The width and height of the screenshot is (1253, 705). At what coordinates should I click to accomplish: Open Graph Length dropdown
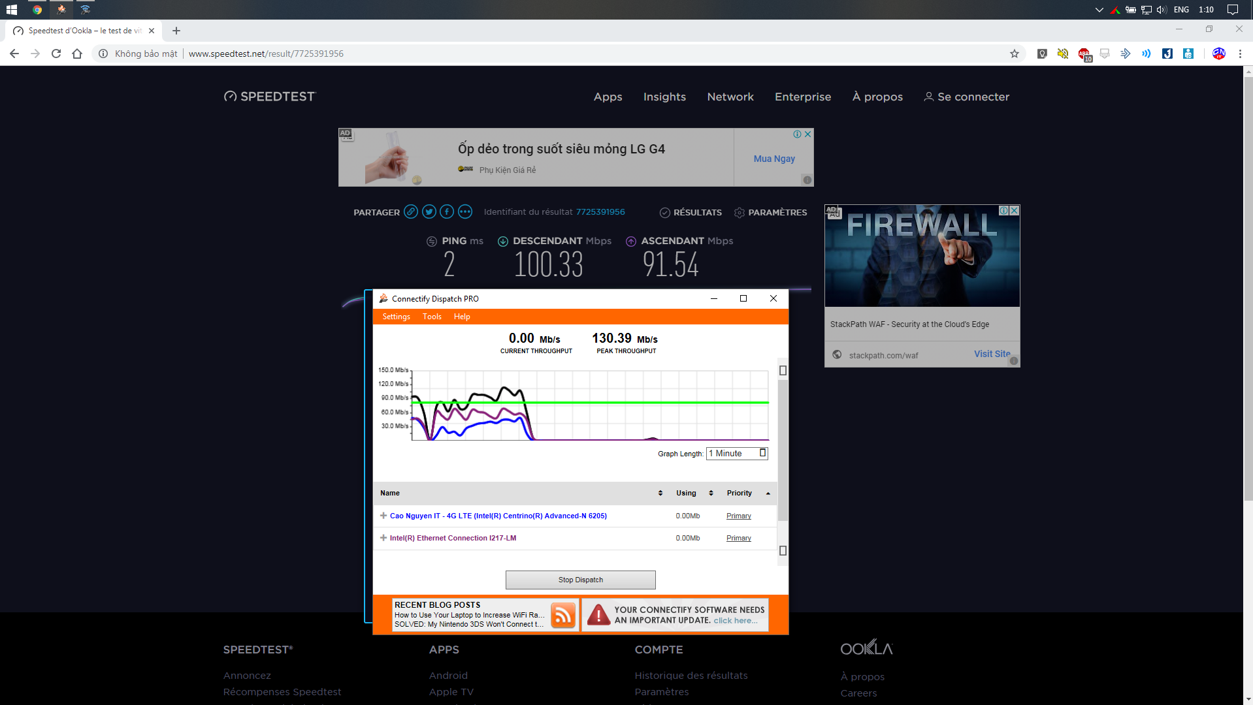pos(737,453)
